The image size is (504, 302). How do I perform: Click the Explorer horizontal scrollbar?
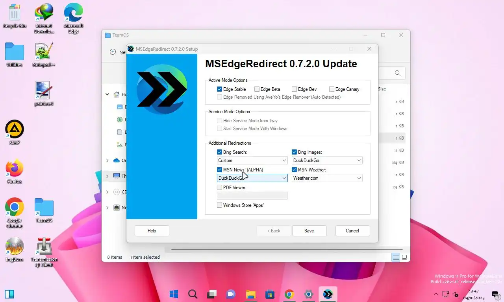pos(287,250)
